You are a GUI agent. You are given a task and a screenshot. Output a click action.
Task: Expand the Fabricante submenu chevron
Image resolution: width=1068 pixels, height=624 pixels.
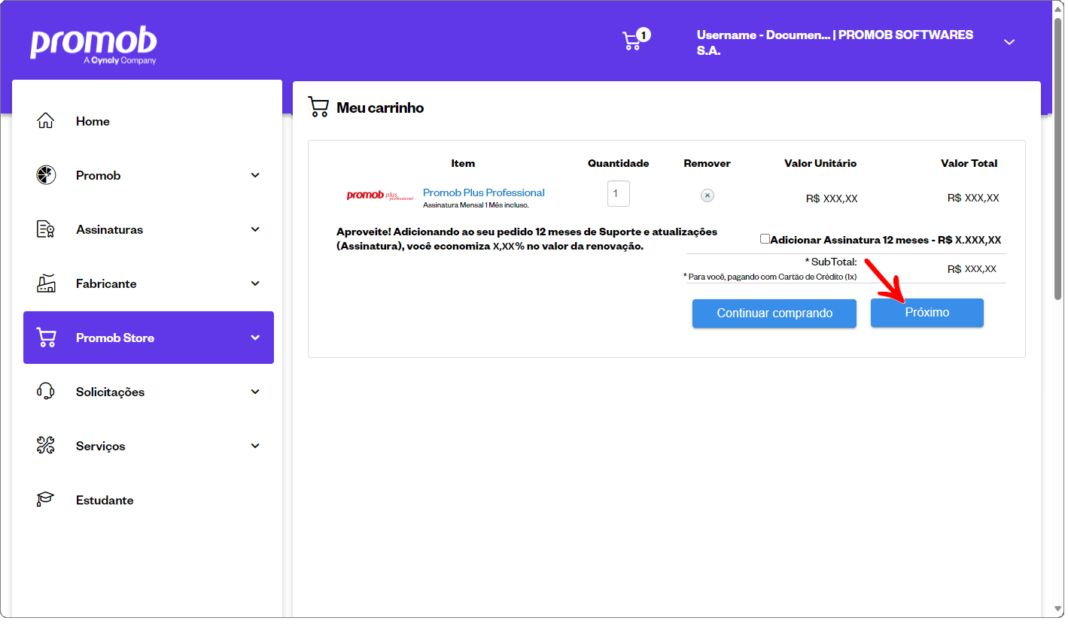click(255, 283)
